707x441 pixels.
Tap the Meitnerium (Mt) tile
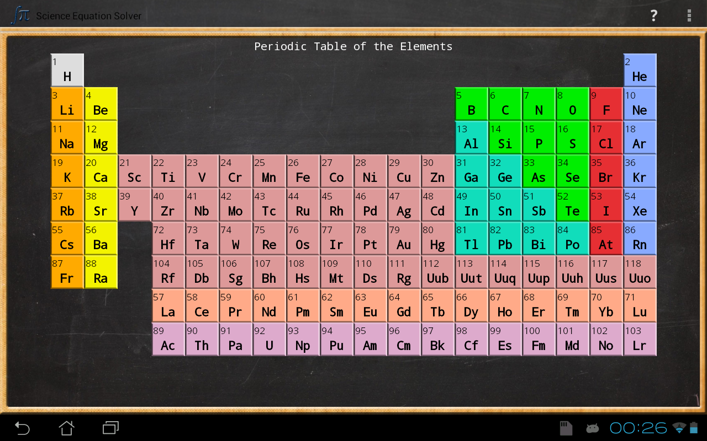(337, 272)
